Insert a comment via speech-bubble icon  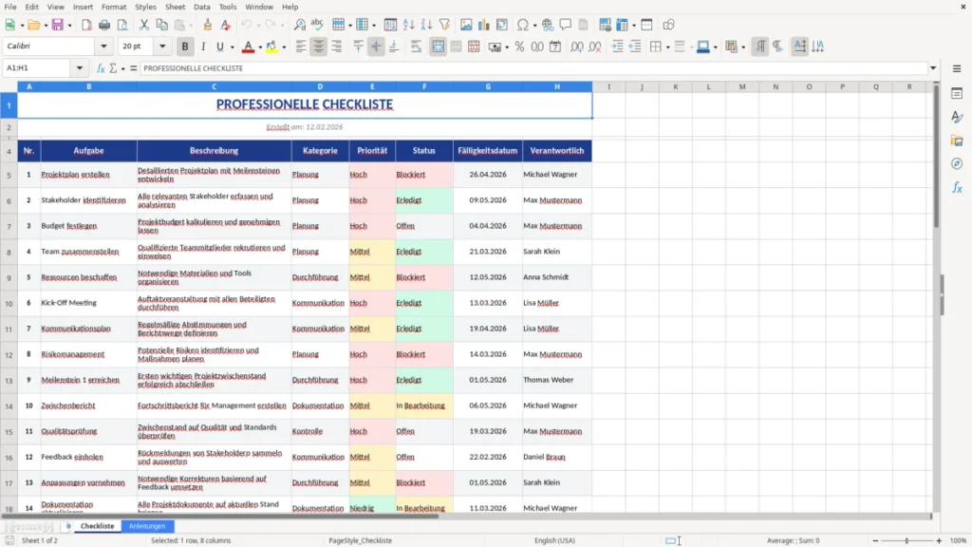click(x=566, y=25)
